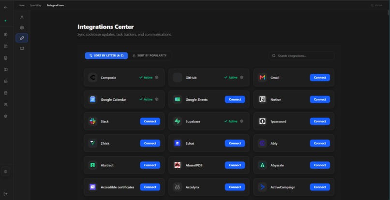Click the Active status on Composio
The height and width of the screenshot is (200, 390).
(146, 78)
